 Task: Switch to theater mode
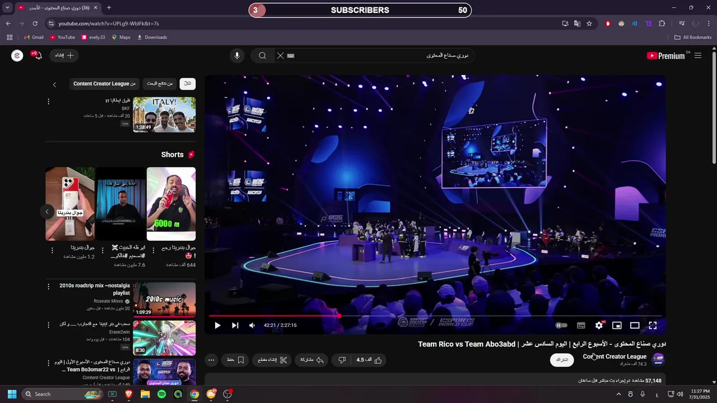[635, 325]
